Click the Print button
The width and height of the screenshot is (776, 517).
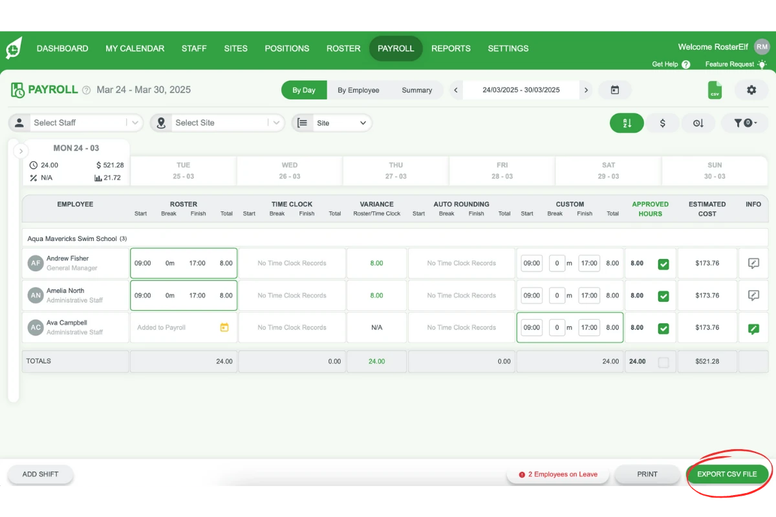click(x=647, y=474)
